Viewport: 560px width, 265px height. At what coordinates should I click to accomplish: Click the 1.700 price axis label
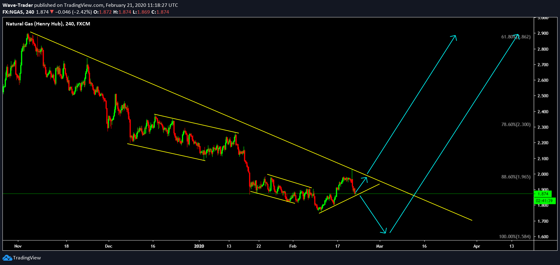point(543,221)
